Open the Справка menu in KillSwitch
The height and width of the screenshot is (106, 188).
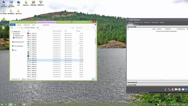pyautogui.click(x=162, y=22)
